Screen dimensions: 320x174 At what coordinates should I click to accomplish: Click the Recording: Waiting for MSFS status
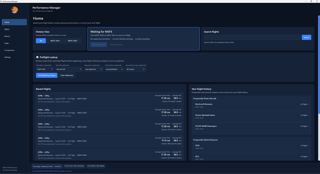pyautogui.click(x=47, y=166)
